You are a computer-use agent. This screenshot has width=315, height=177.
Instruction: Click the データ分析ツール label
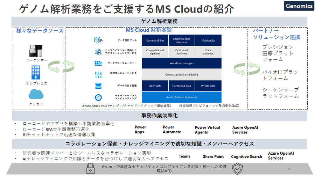click(127, 40)
